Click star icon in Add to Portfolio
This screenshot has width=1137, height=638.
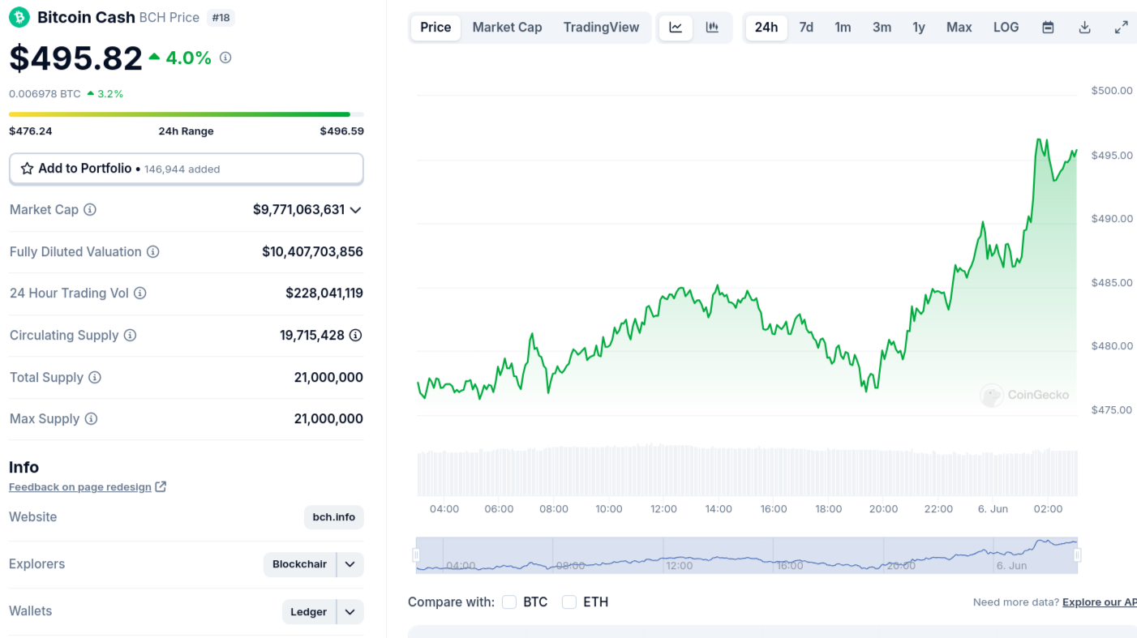[x=27, y=169]
